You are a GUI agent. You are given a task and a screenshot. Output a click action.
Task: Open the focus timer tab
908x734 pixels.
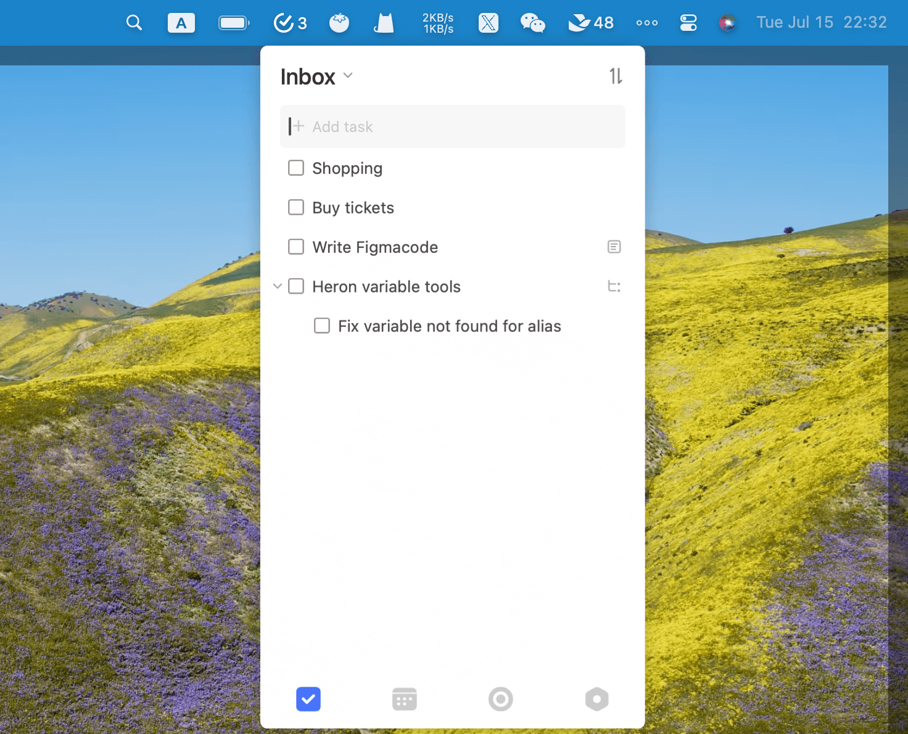click(x=500, y=699)
